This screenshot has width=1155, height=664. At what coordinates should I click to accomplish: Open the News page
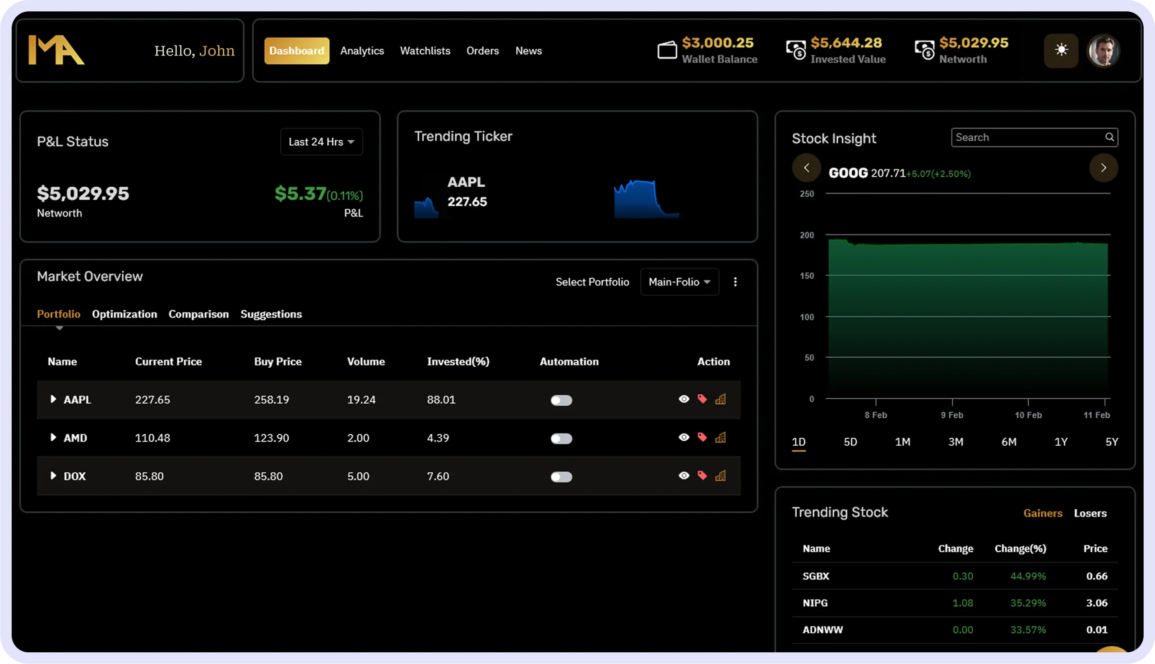click(528, 51)
